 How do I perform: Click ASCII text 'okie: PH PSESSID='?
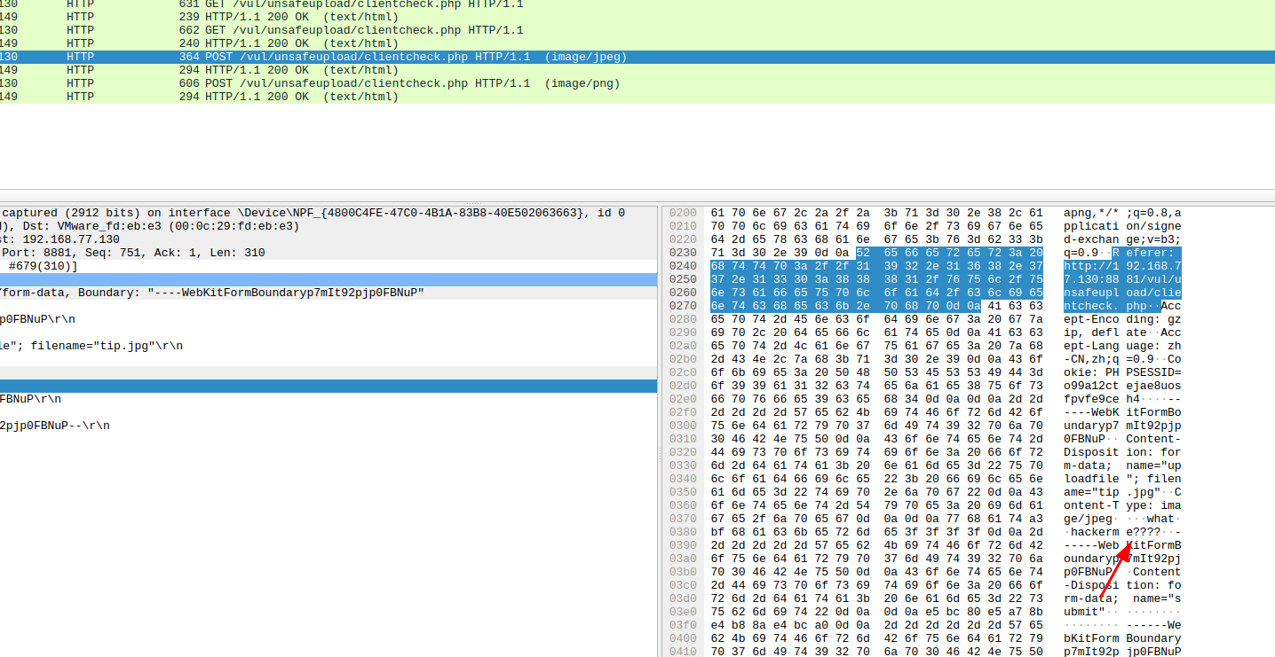(1122, 372)
